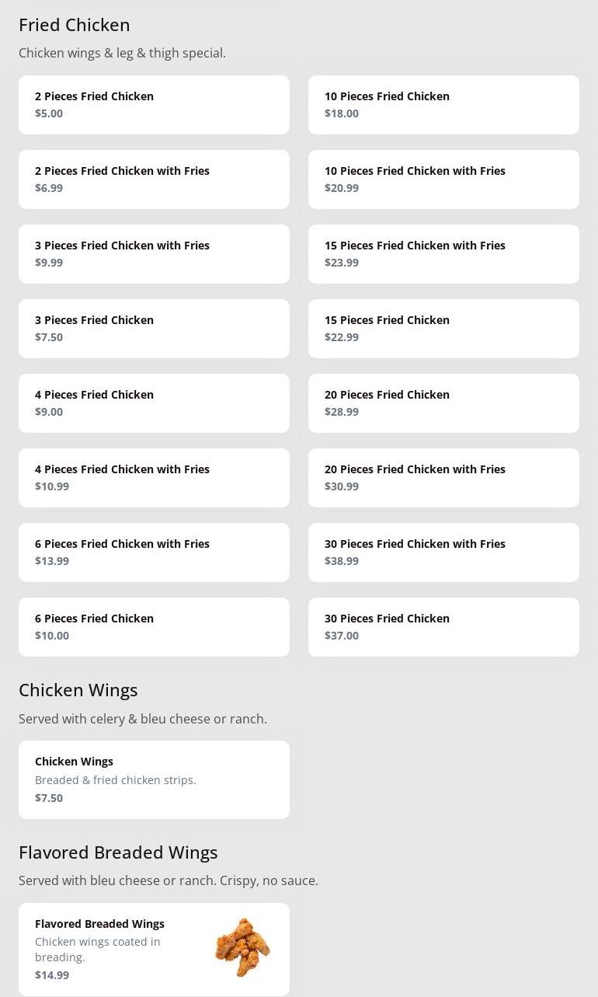The image size is (598, 997).
Task: Add 3 Pieces Fried Chicken with Fries
Action: [154, 254]
